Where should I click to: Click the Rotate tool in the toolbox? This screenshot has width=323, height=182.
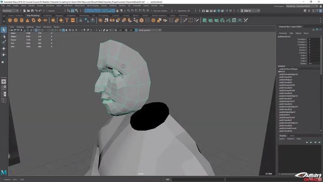tap(4, 55)
